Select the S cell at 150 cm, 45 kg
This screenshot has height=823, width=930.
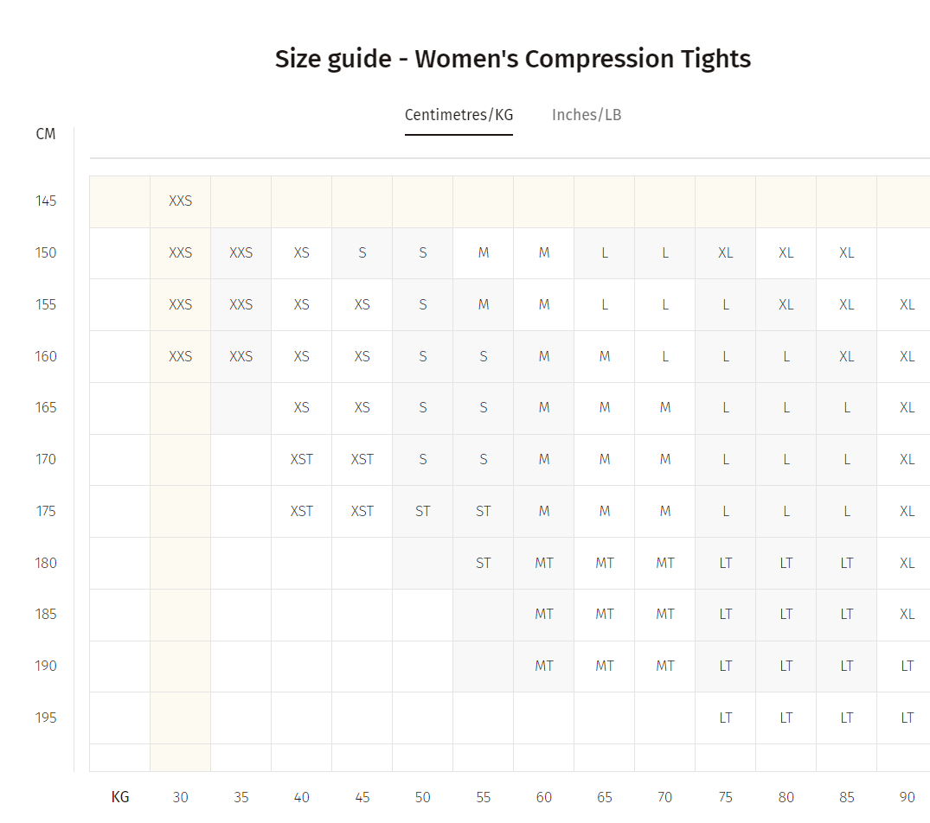tap(362, 253)
